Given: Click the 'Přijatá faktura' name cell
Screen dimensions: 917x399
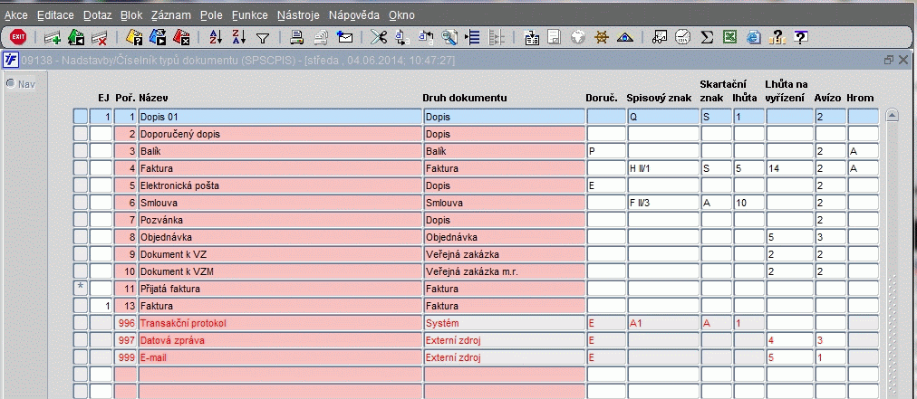Looking at the screenshot, I should [x=280, y=289].
